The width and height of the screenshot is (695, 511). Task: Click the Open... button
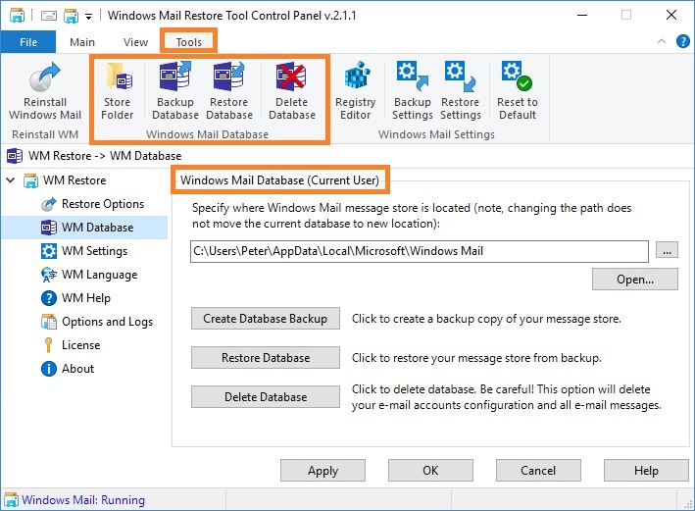coord(635,280)
